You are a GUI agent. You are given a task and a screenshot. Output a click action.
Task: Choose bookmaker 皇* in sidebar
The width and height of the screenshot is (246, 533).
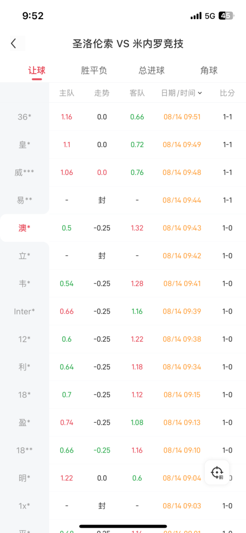pyautogui.click(x=24, y=145)
